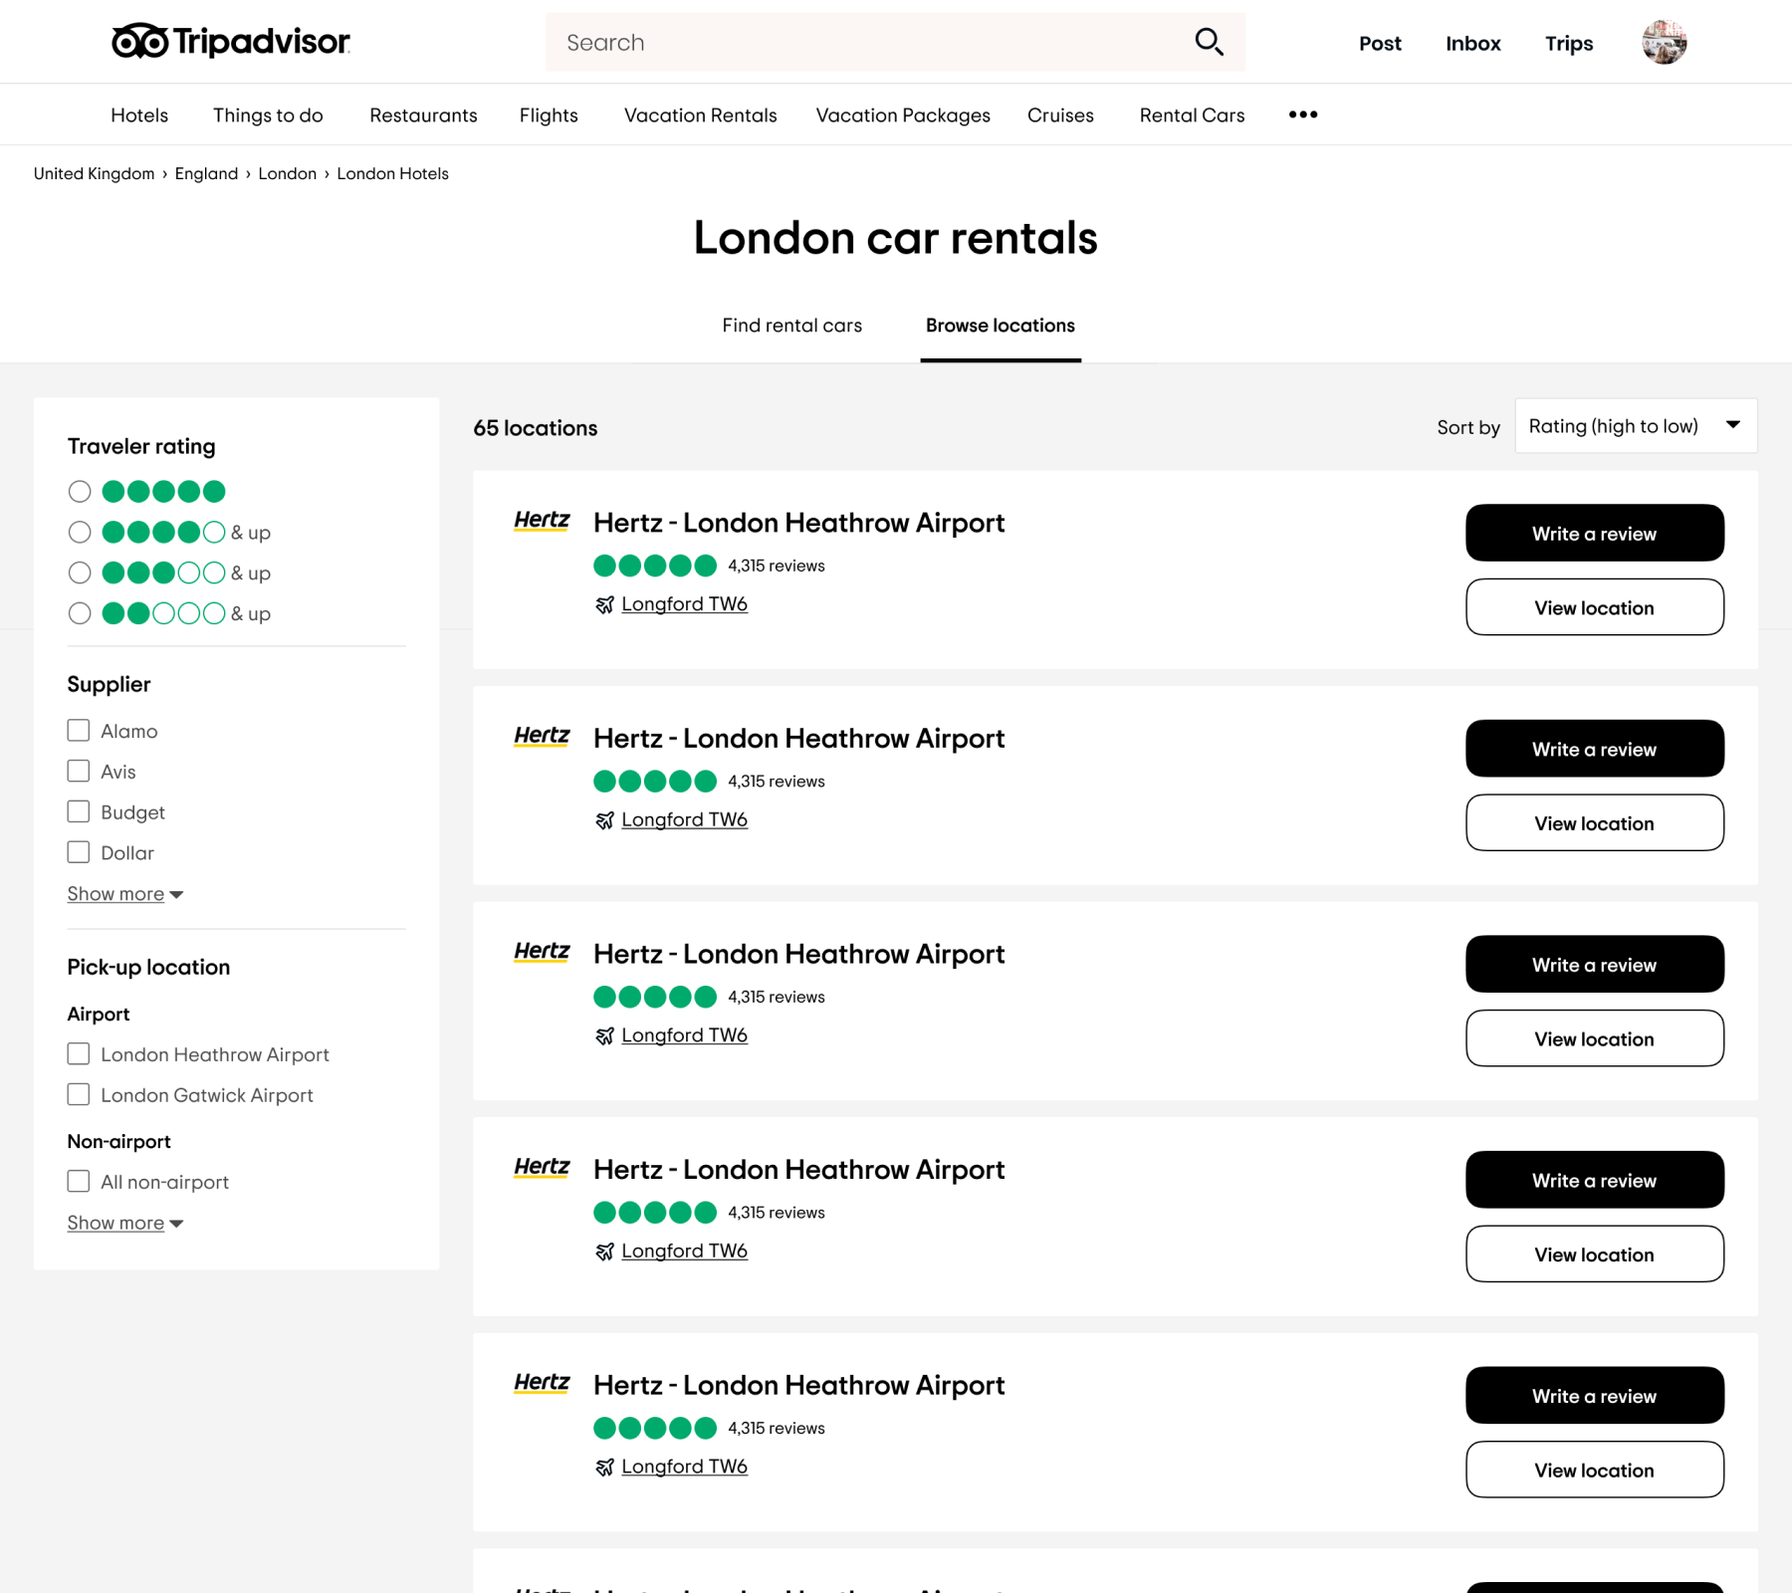This screenshot has height=1593, width=1792.
Task: Click the main Search input field
Action: click(x=895, y=42)
